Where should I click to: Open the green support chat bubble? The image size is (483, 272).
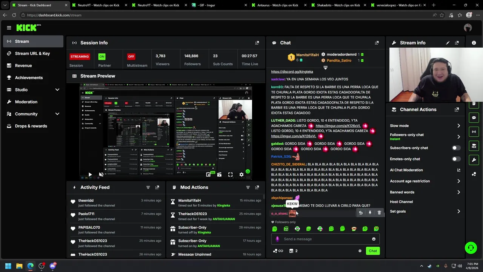coord(471,248)
